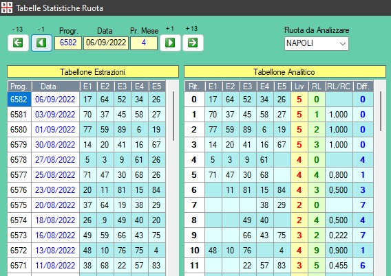Click the Progr. field showing 6582
Viewport: 391px width, 276px height.
[68, 43]
